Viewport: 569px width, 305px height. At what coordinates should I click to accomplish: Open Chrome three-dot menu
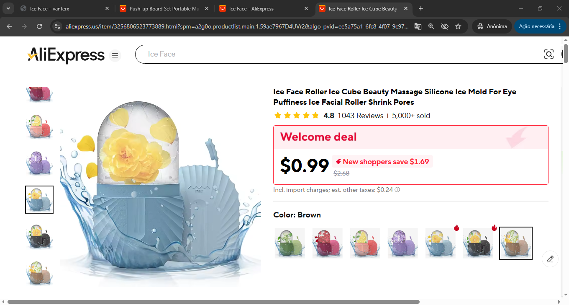point(560,26)
